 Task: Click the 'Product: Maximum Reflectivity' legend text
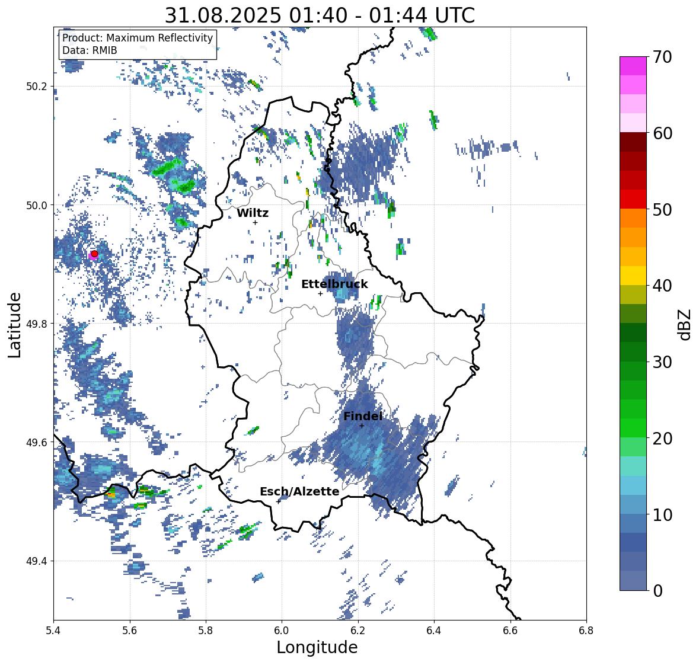(138, 38)
